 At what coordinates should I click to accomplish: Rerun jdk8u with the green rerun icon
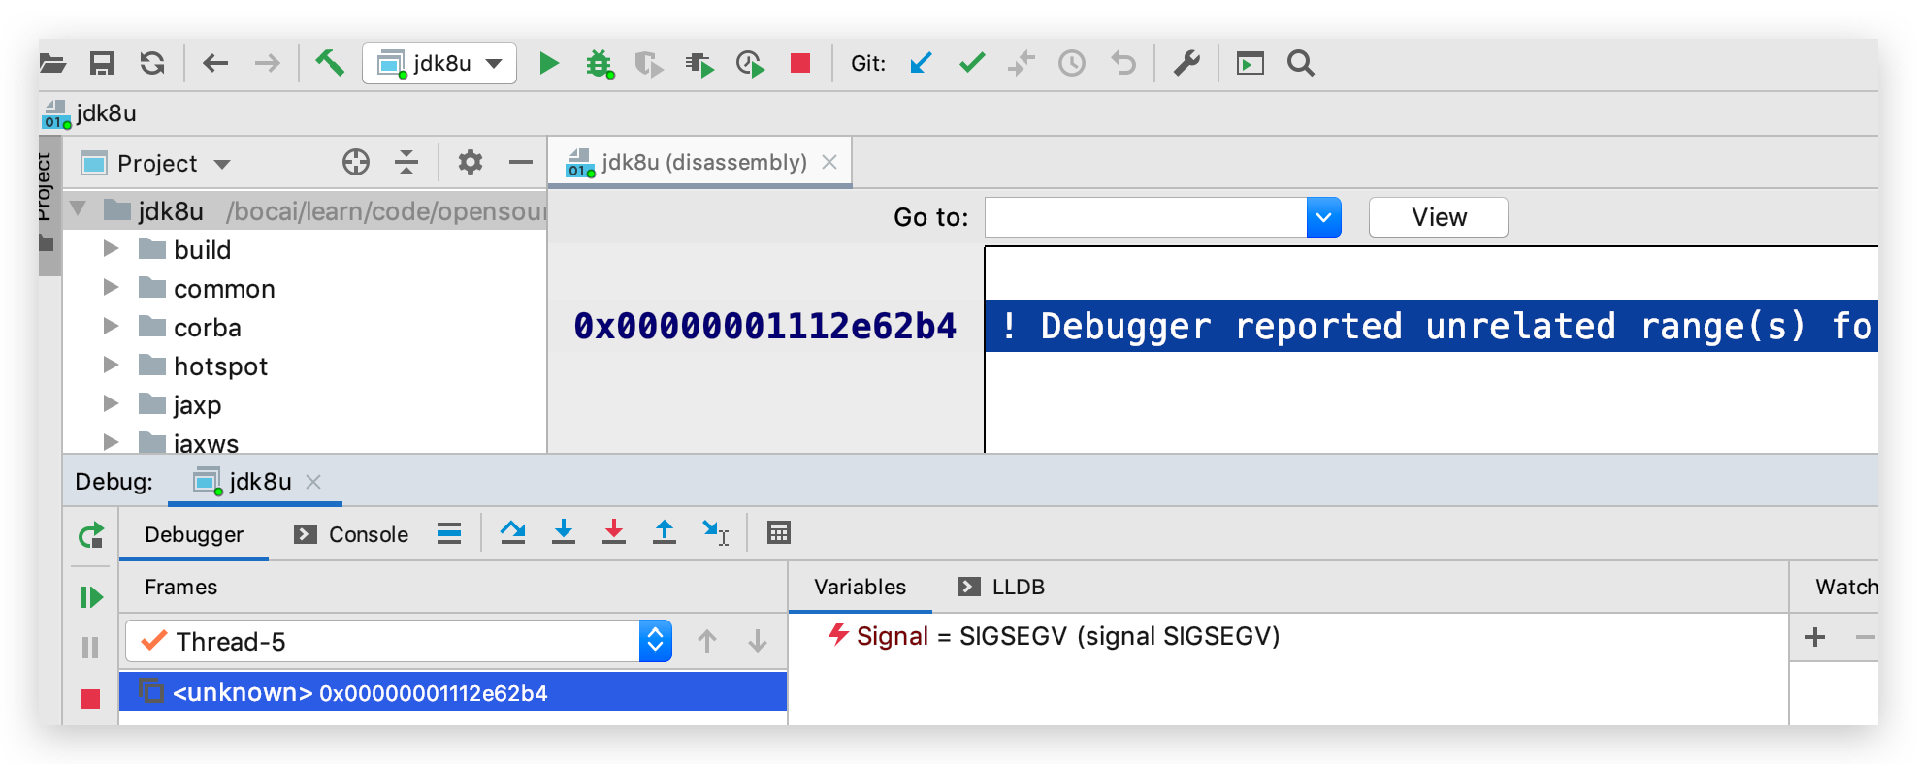coord(91,535)
